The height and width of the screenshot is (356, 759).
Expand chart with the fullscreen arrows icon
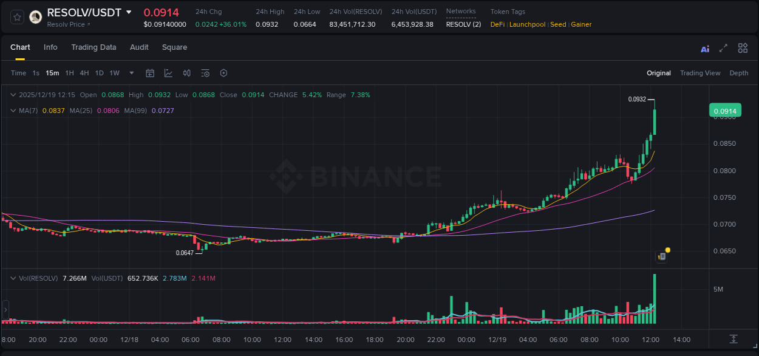click(x=723, y=48)
